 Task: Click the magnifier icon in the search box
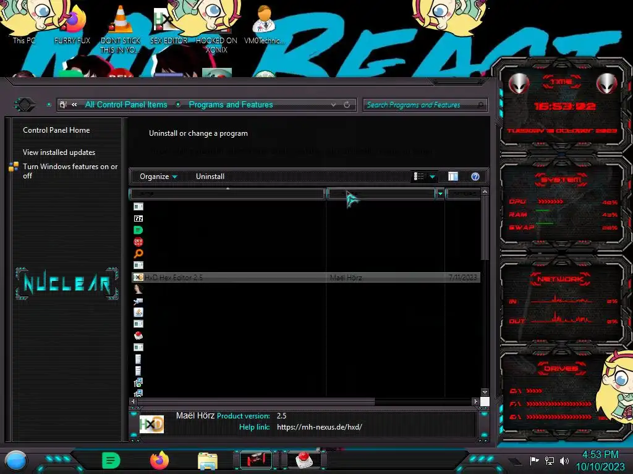point(480,105)
